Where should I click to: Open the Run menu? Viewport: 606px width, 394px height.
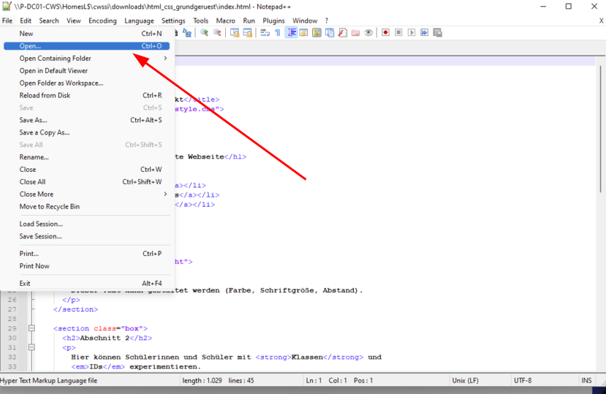pyautogui.click(x=249, y=21)
